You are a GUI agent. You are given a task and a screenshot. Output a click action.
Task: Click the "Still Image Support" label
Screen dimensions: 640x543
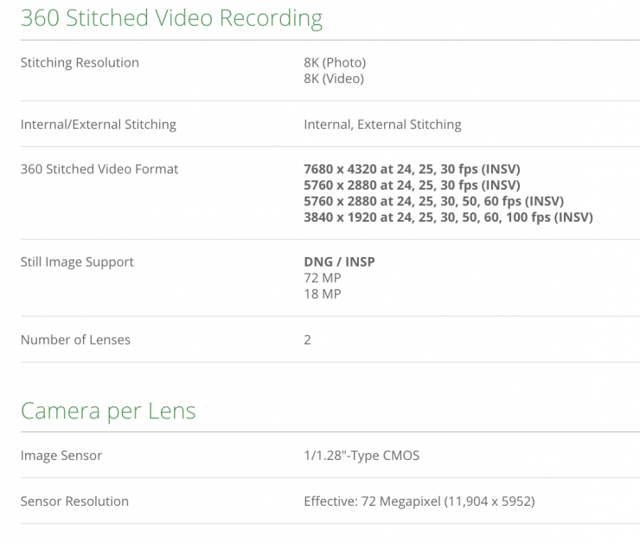click(77, 262)
